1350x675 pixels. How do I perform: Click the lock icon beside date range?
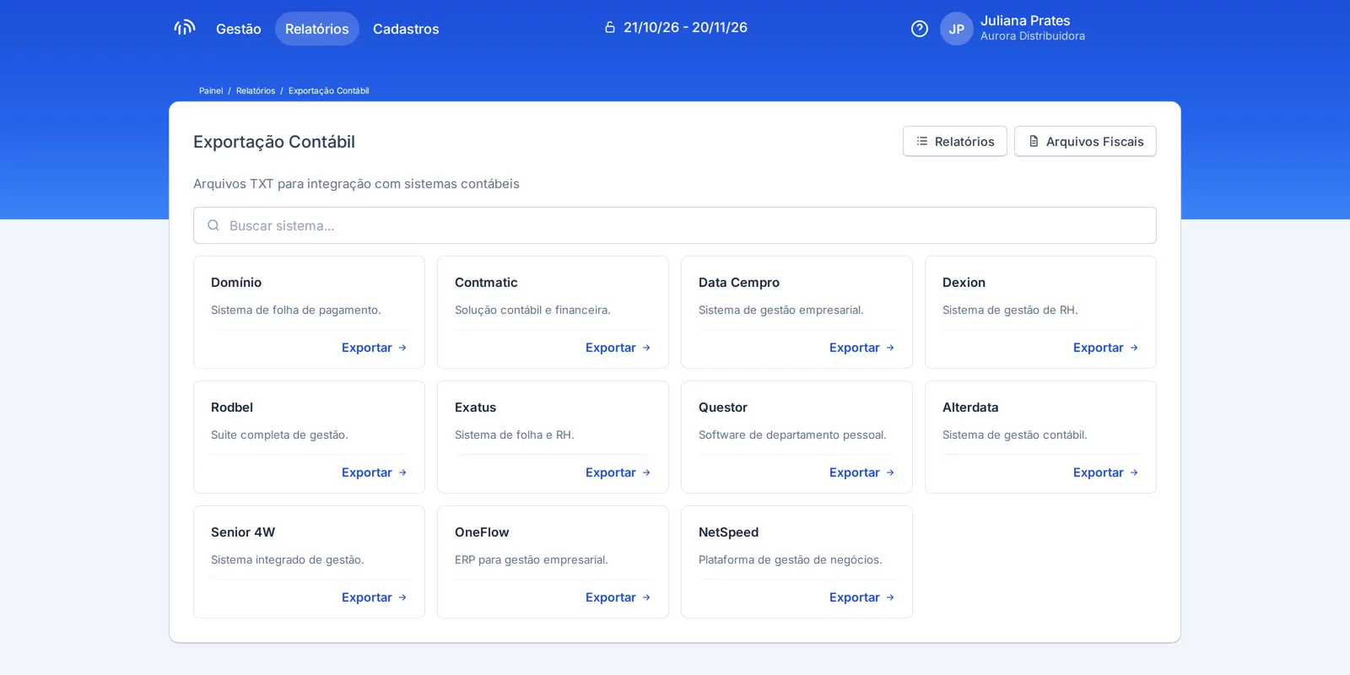click(x=610, y=27)
